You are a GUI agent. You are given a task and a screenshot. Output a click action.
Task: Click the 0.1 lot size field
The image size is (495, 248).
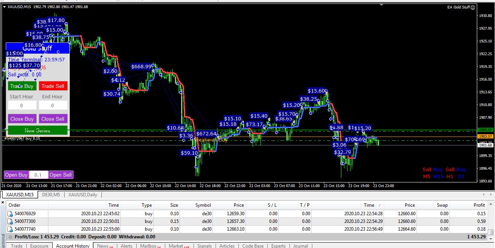coord(38,175)
